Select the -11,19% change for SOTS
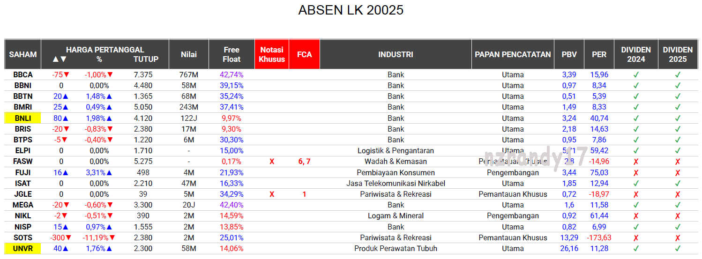 99,238
